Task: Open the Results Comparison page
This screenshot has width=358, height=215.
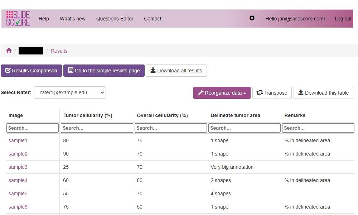Action: click(x=31, y=71)
